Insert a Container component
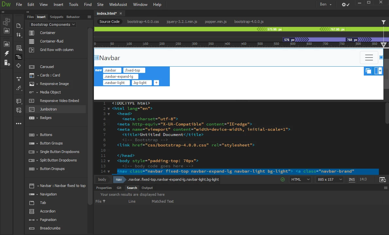This screenshot has width=389, height=235. point(47,33)
